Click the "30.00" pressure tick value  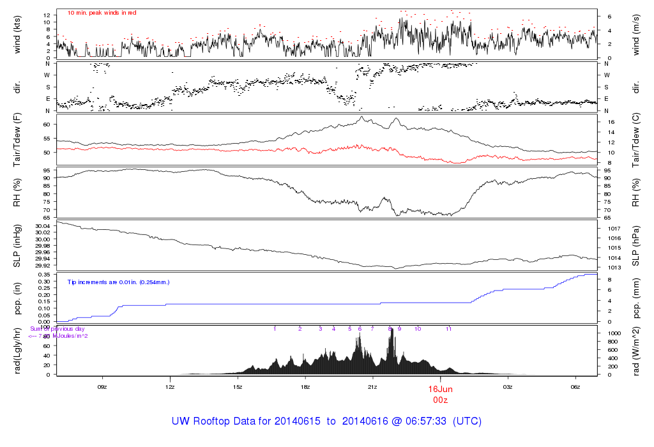(x=43, y=239)
